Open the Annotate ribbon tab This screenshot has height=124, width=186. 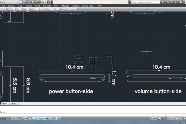click(47, 6)
